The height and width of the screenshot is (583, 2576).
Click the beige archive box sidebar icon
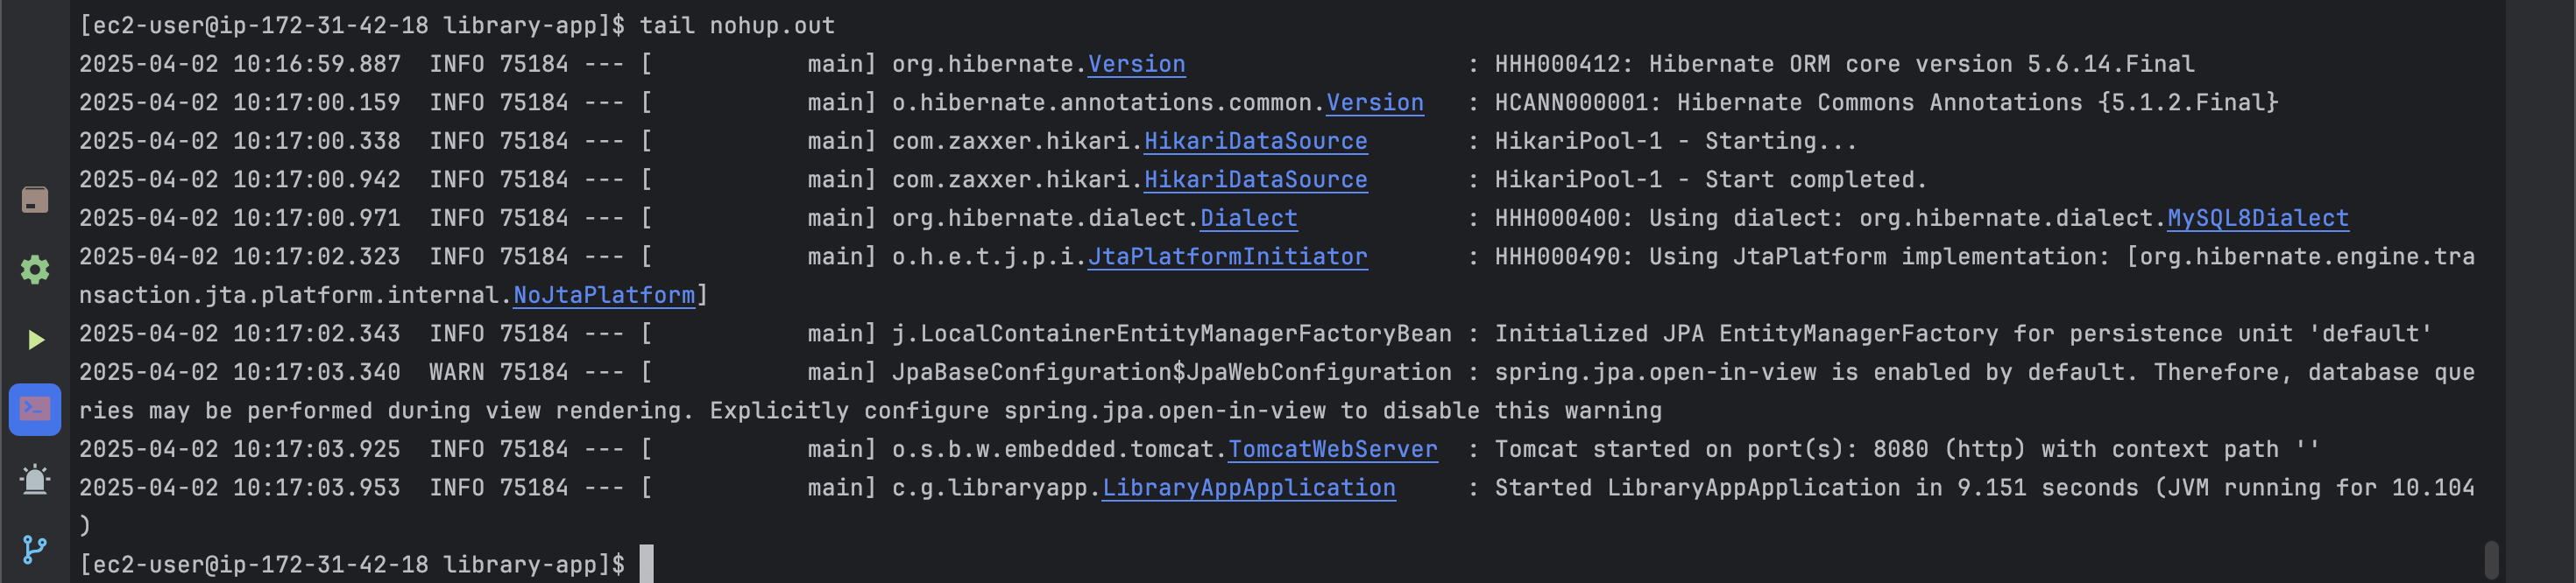pos(35,200)
